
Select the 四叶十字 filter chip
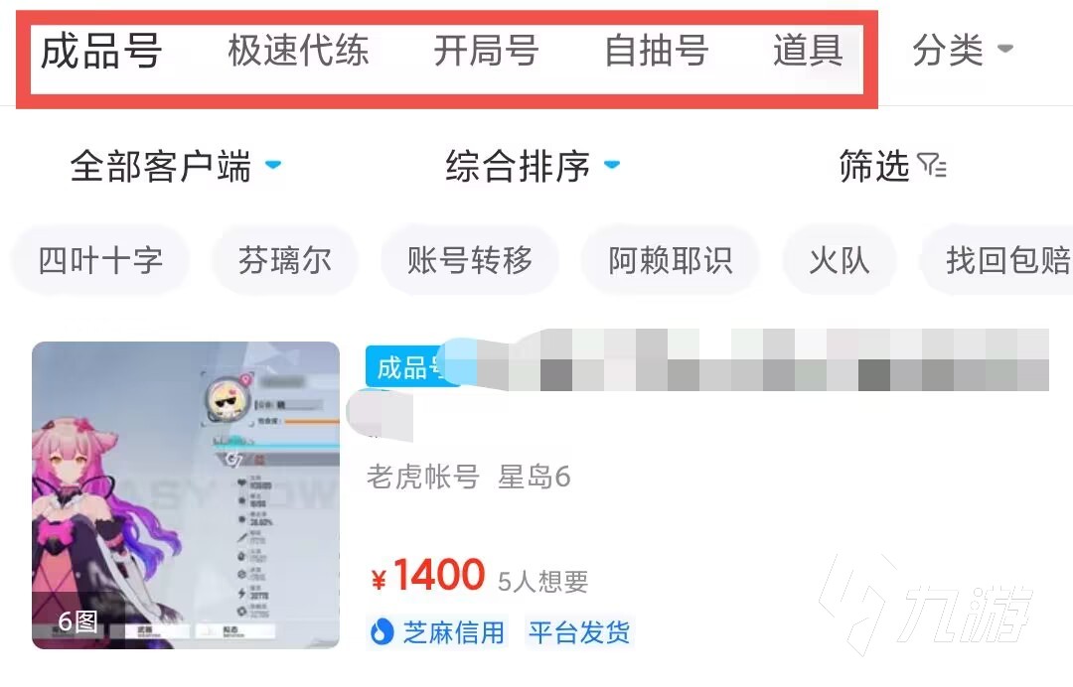pyautogui.click(x=100, y=260)
